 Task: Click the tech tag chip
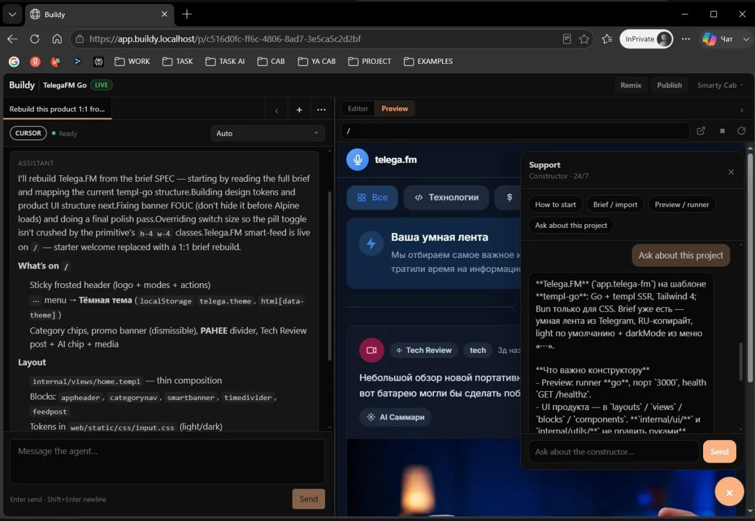[478, 350]
